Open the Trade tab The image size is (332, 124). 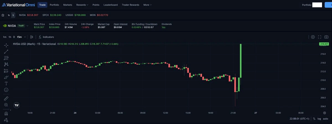click(42, 5)
